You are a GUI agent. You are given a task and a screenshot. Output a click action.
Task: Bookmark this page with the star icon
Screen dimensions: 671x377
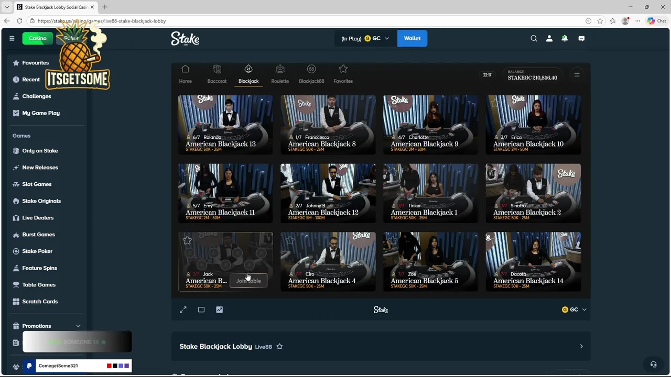click(x=600, y=21)
